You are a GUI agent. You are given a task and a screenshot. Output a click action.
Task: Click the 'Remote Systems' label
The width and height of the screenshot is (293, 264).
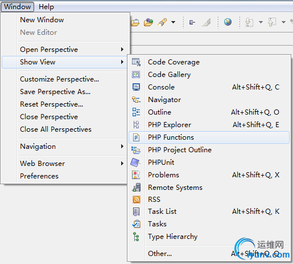point(175,188)
